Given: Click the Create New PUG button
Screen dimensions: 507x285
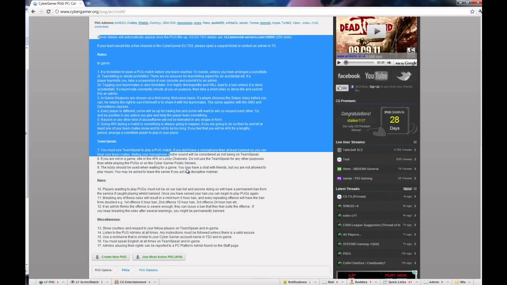Looking at the screenshot, I should click(111, 257).
